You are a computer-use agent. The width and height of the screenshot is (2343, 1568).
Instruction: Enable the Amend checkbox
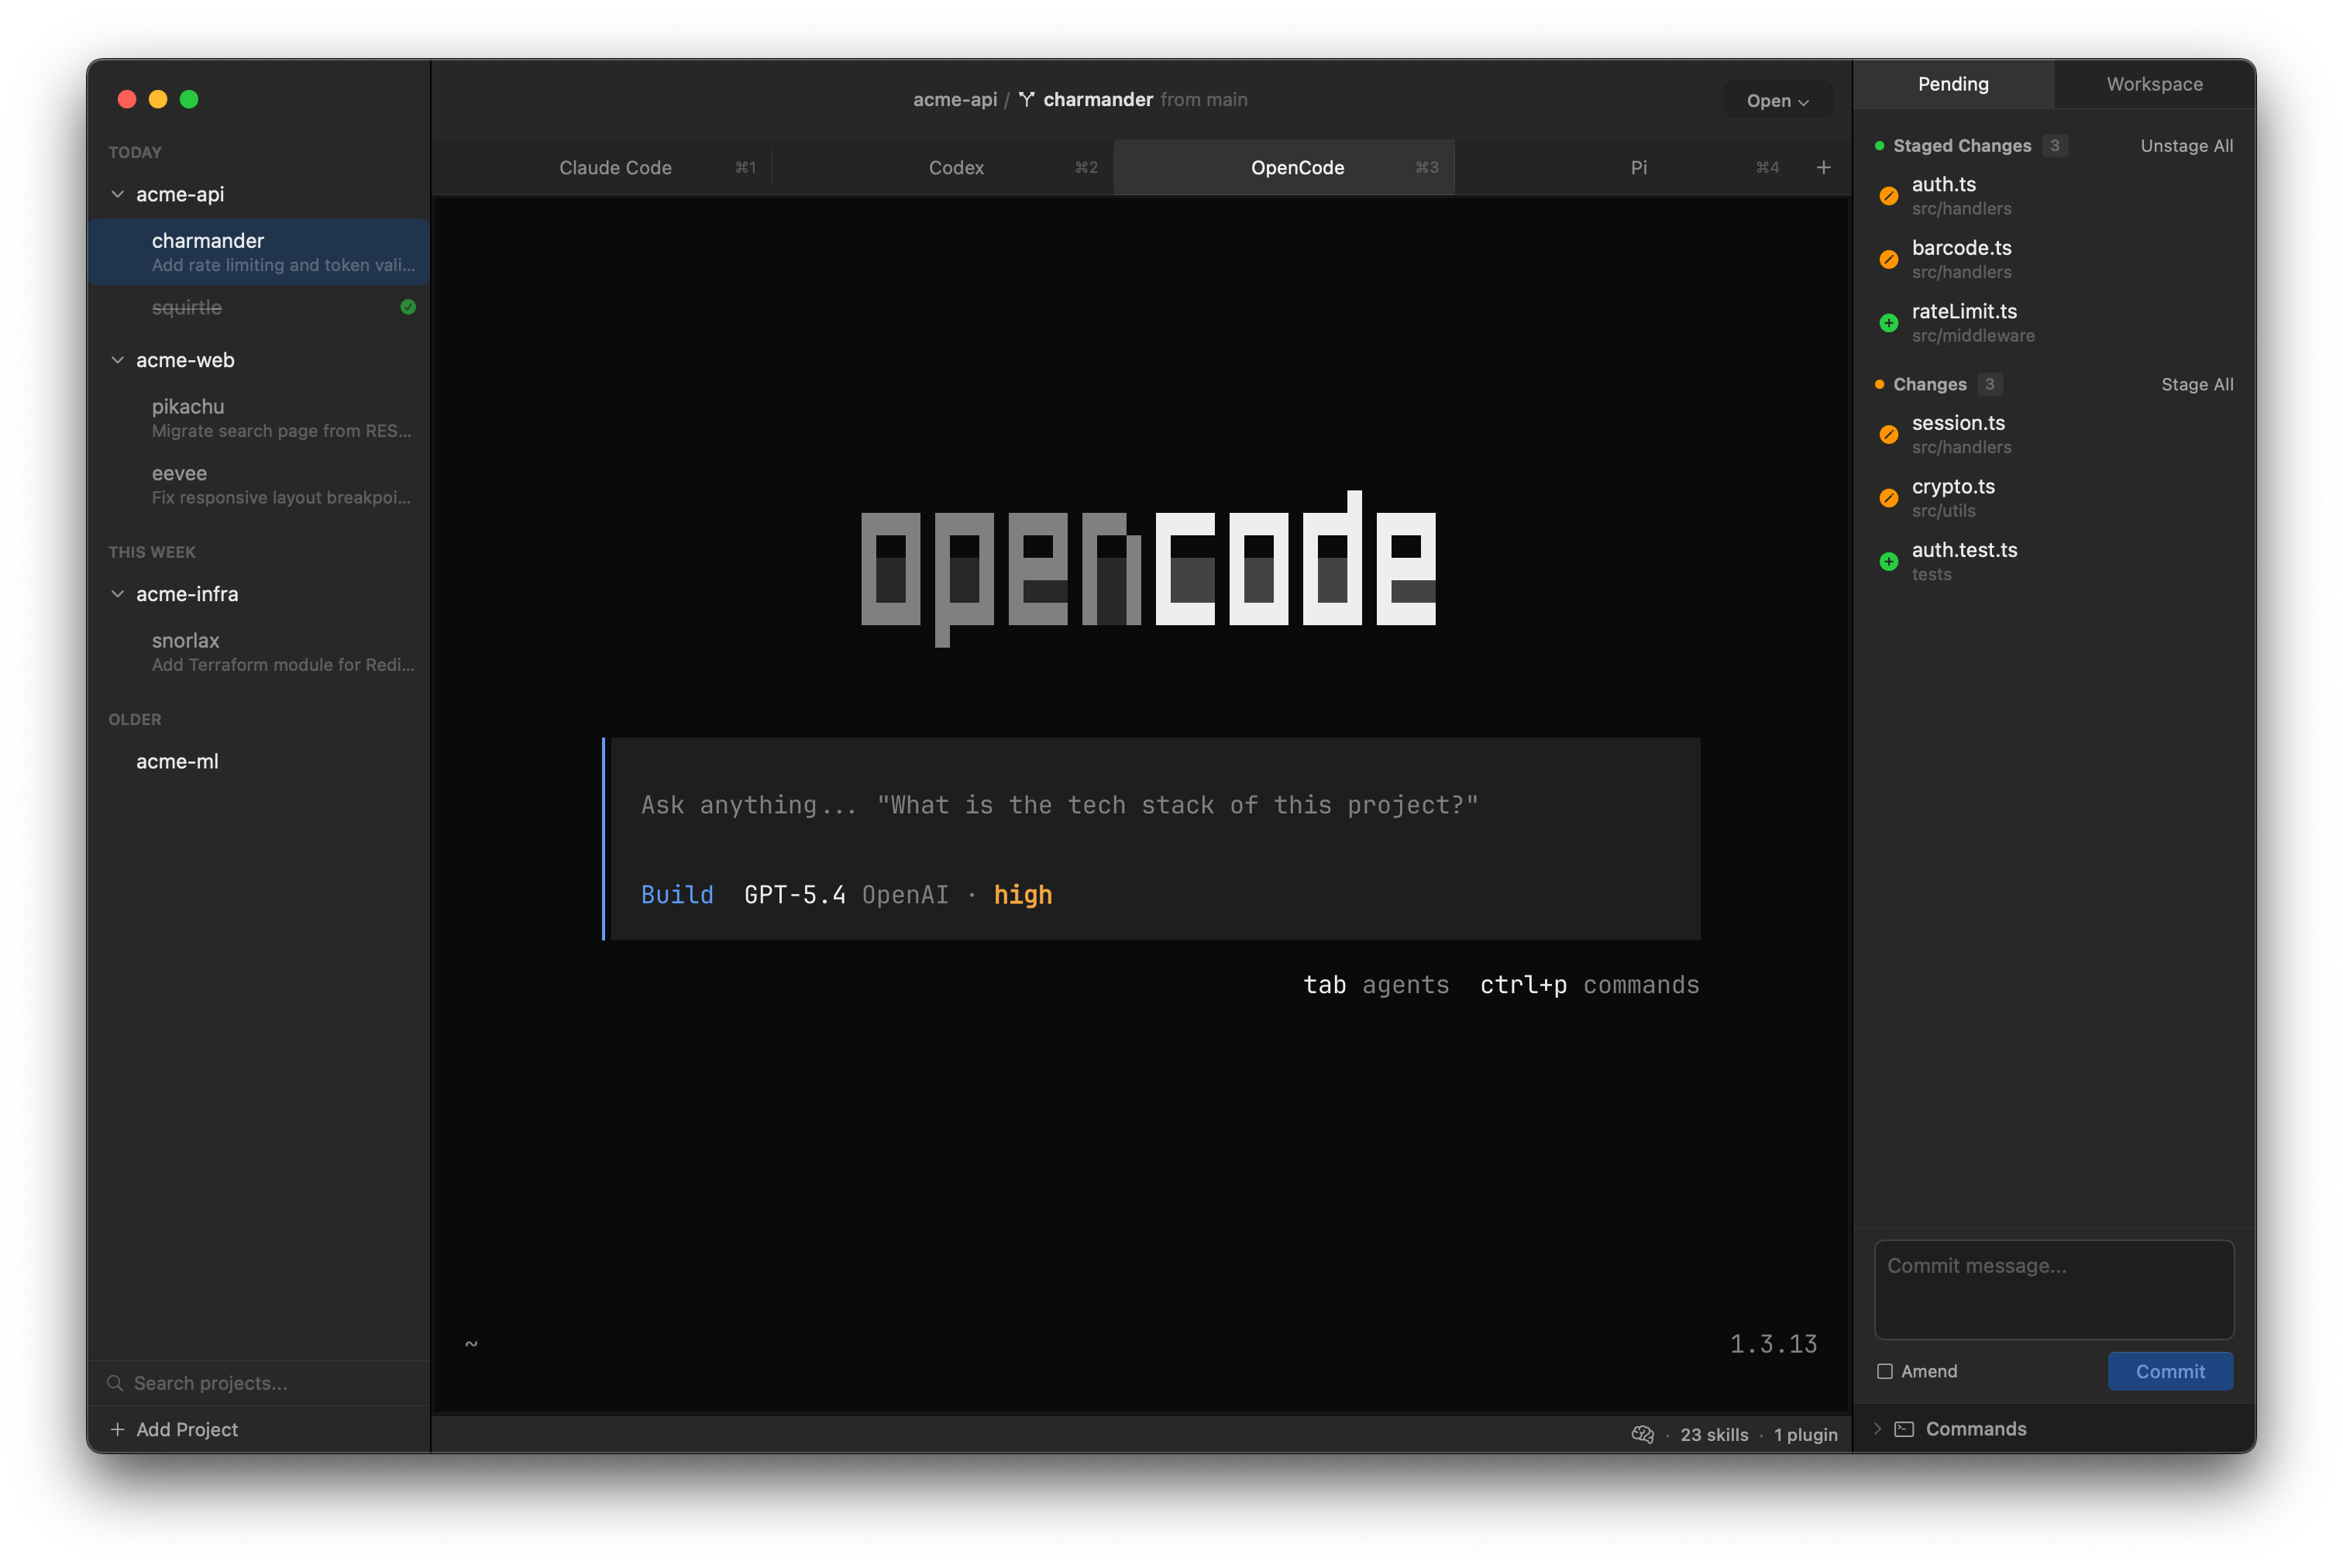[x=1886, y=1371]
